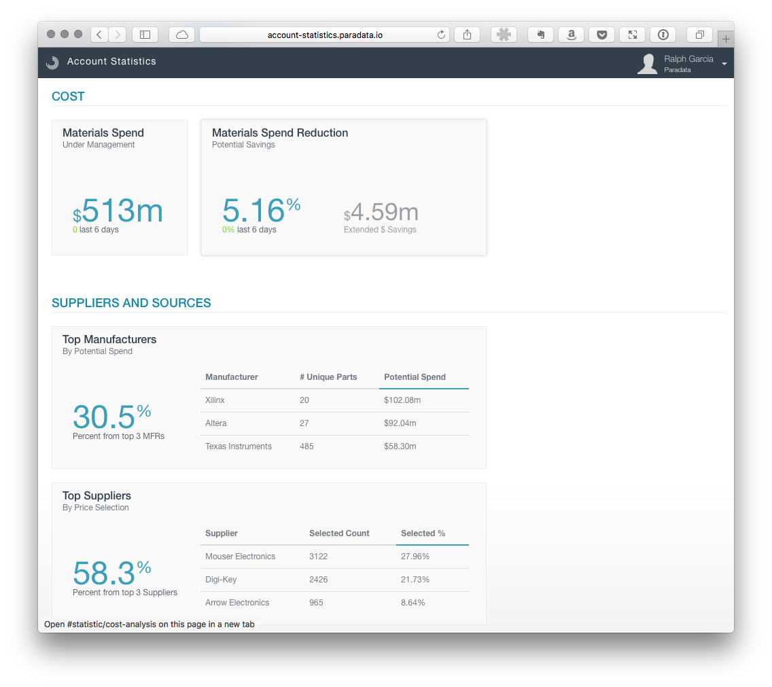Click the user avatar picture
772x687 pixels.
coord(648,63)
